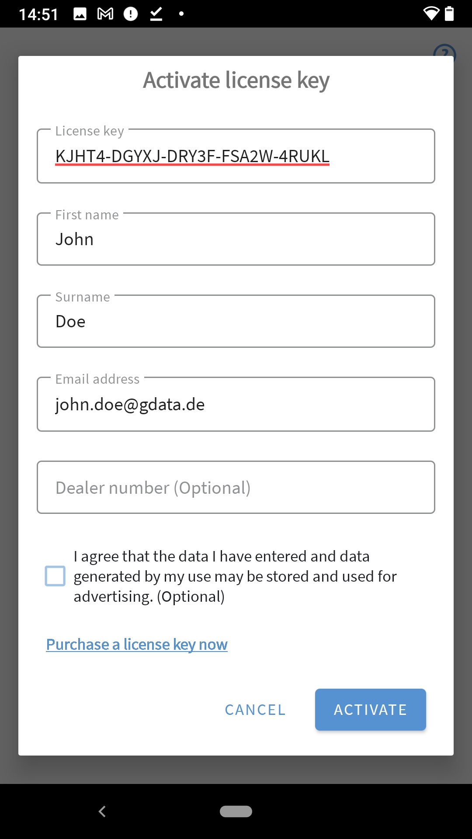Tap the Activate license key dialog title
The height and width of the screenshot is (839, 472).
pos(236,80)
